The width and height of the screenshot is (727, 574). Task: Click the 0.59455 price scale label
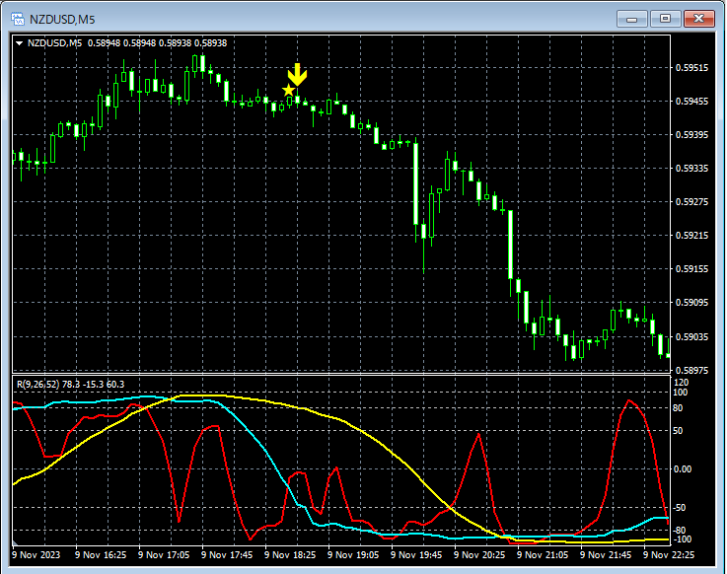pyautogui.click(x=691, y=102)
